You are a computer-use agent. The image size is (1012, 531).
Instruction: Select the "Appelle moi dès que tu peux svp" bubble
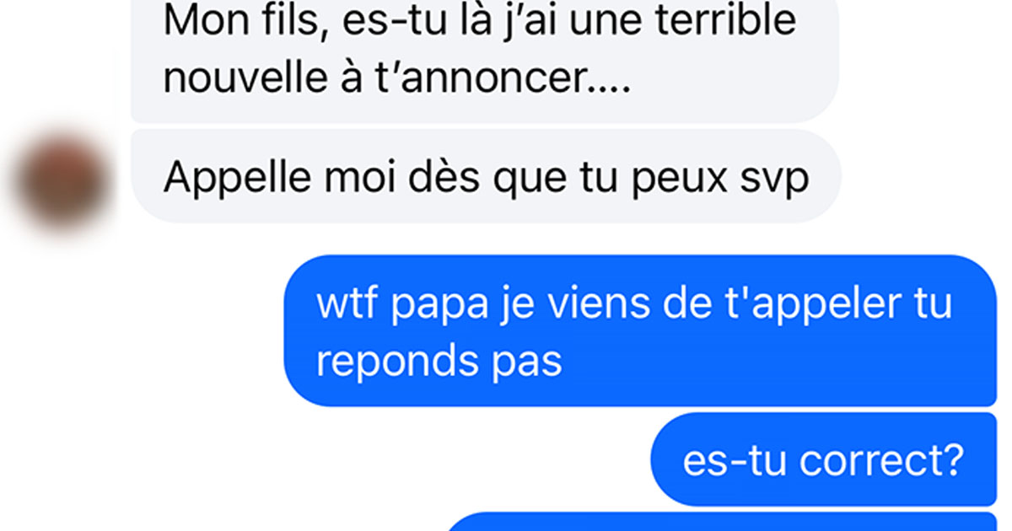tap(486, 176)
